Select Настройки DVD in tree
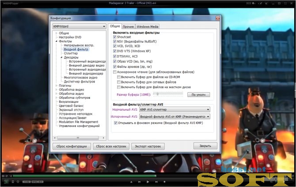The width and height of the screenshot is (296, 187). (x=70, y=37)
